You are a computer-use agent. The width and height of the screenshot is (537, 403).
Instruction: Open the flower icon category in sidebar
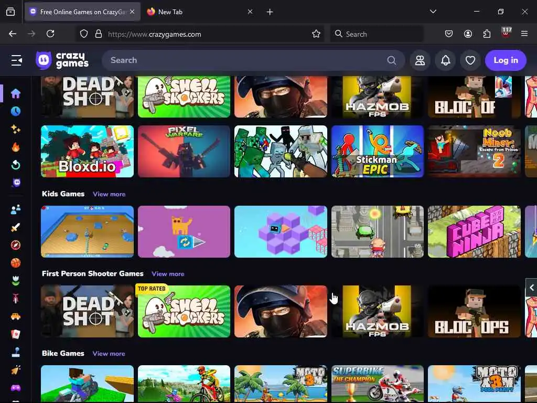16,281
